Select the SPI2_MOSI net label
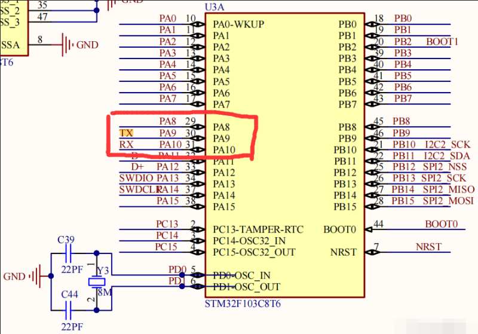 449,201
